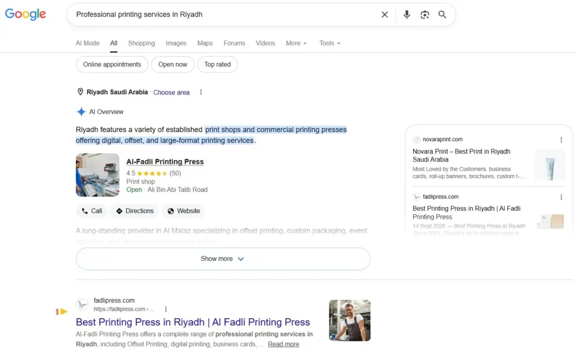Open Al-Fadli Printing Press shop photo thumbnail
The image size is (577, 356).
pos(97,175)
